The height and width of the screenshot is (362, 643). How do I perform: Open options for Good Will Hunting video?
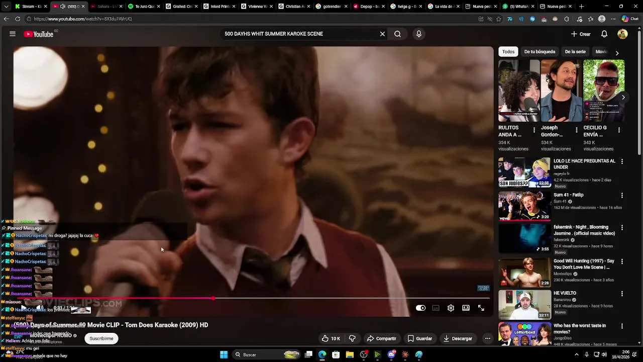click(622, 261)
